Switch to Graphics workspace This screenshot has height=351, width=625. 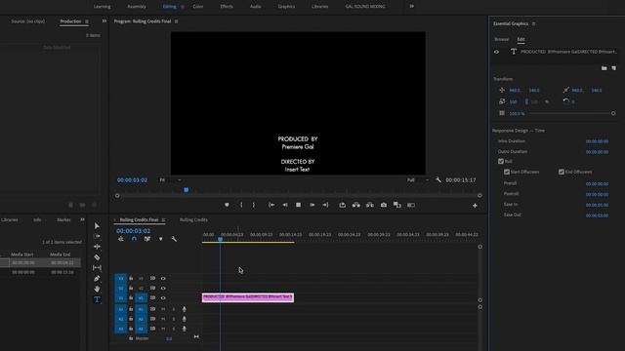click(x=286, y=7)
